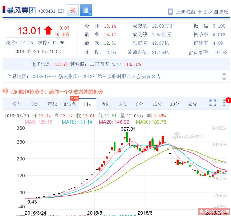The width and height of the screenshot is (231, 216).
Task: Select the 周K weekly candlestick tab
Action: (105, 104)
